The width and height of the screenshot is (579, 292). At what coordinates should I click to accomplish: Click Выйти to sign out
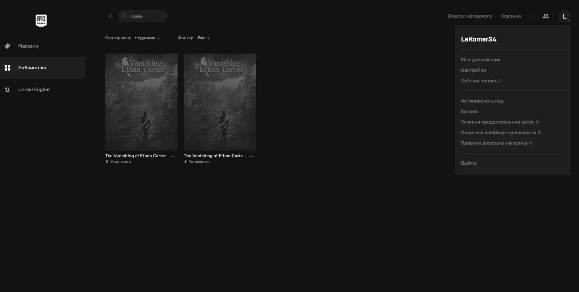[x=468, y=163]
